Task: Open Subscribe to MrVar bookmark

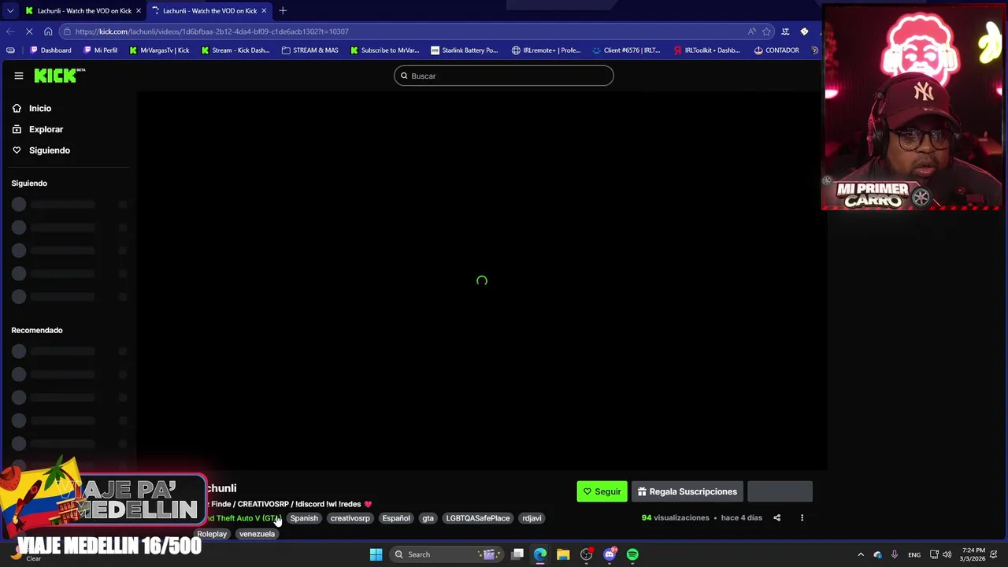Action: point(385,50)
